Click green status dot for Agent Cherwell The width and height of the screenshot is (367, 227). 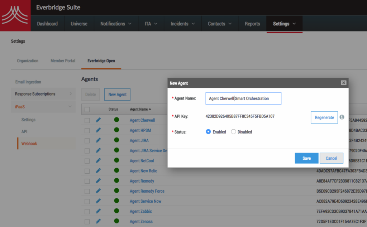click(116, 120)
